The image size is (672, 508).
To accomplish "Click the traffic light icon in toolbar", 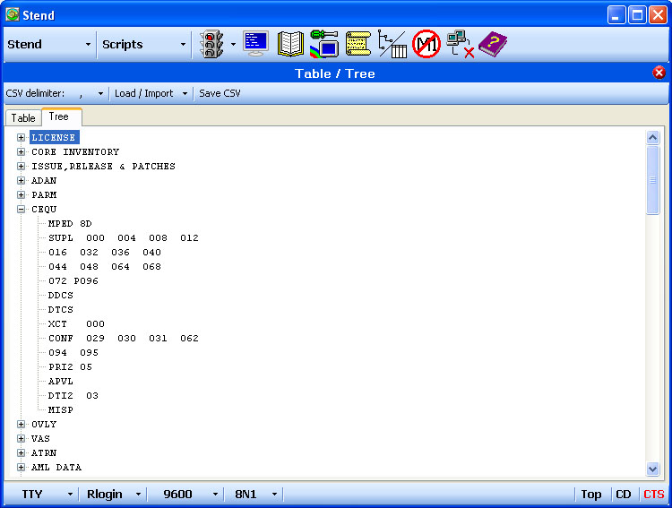I will pos(211,44).
